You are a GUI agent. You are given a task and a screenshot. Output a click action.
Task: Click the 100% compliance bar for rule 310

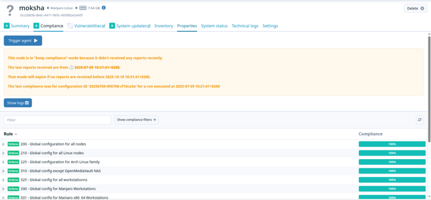392,171
